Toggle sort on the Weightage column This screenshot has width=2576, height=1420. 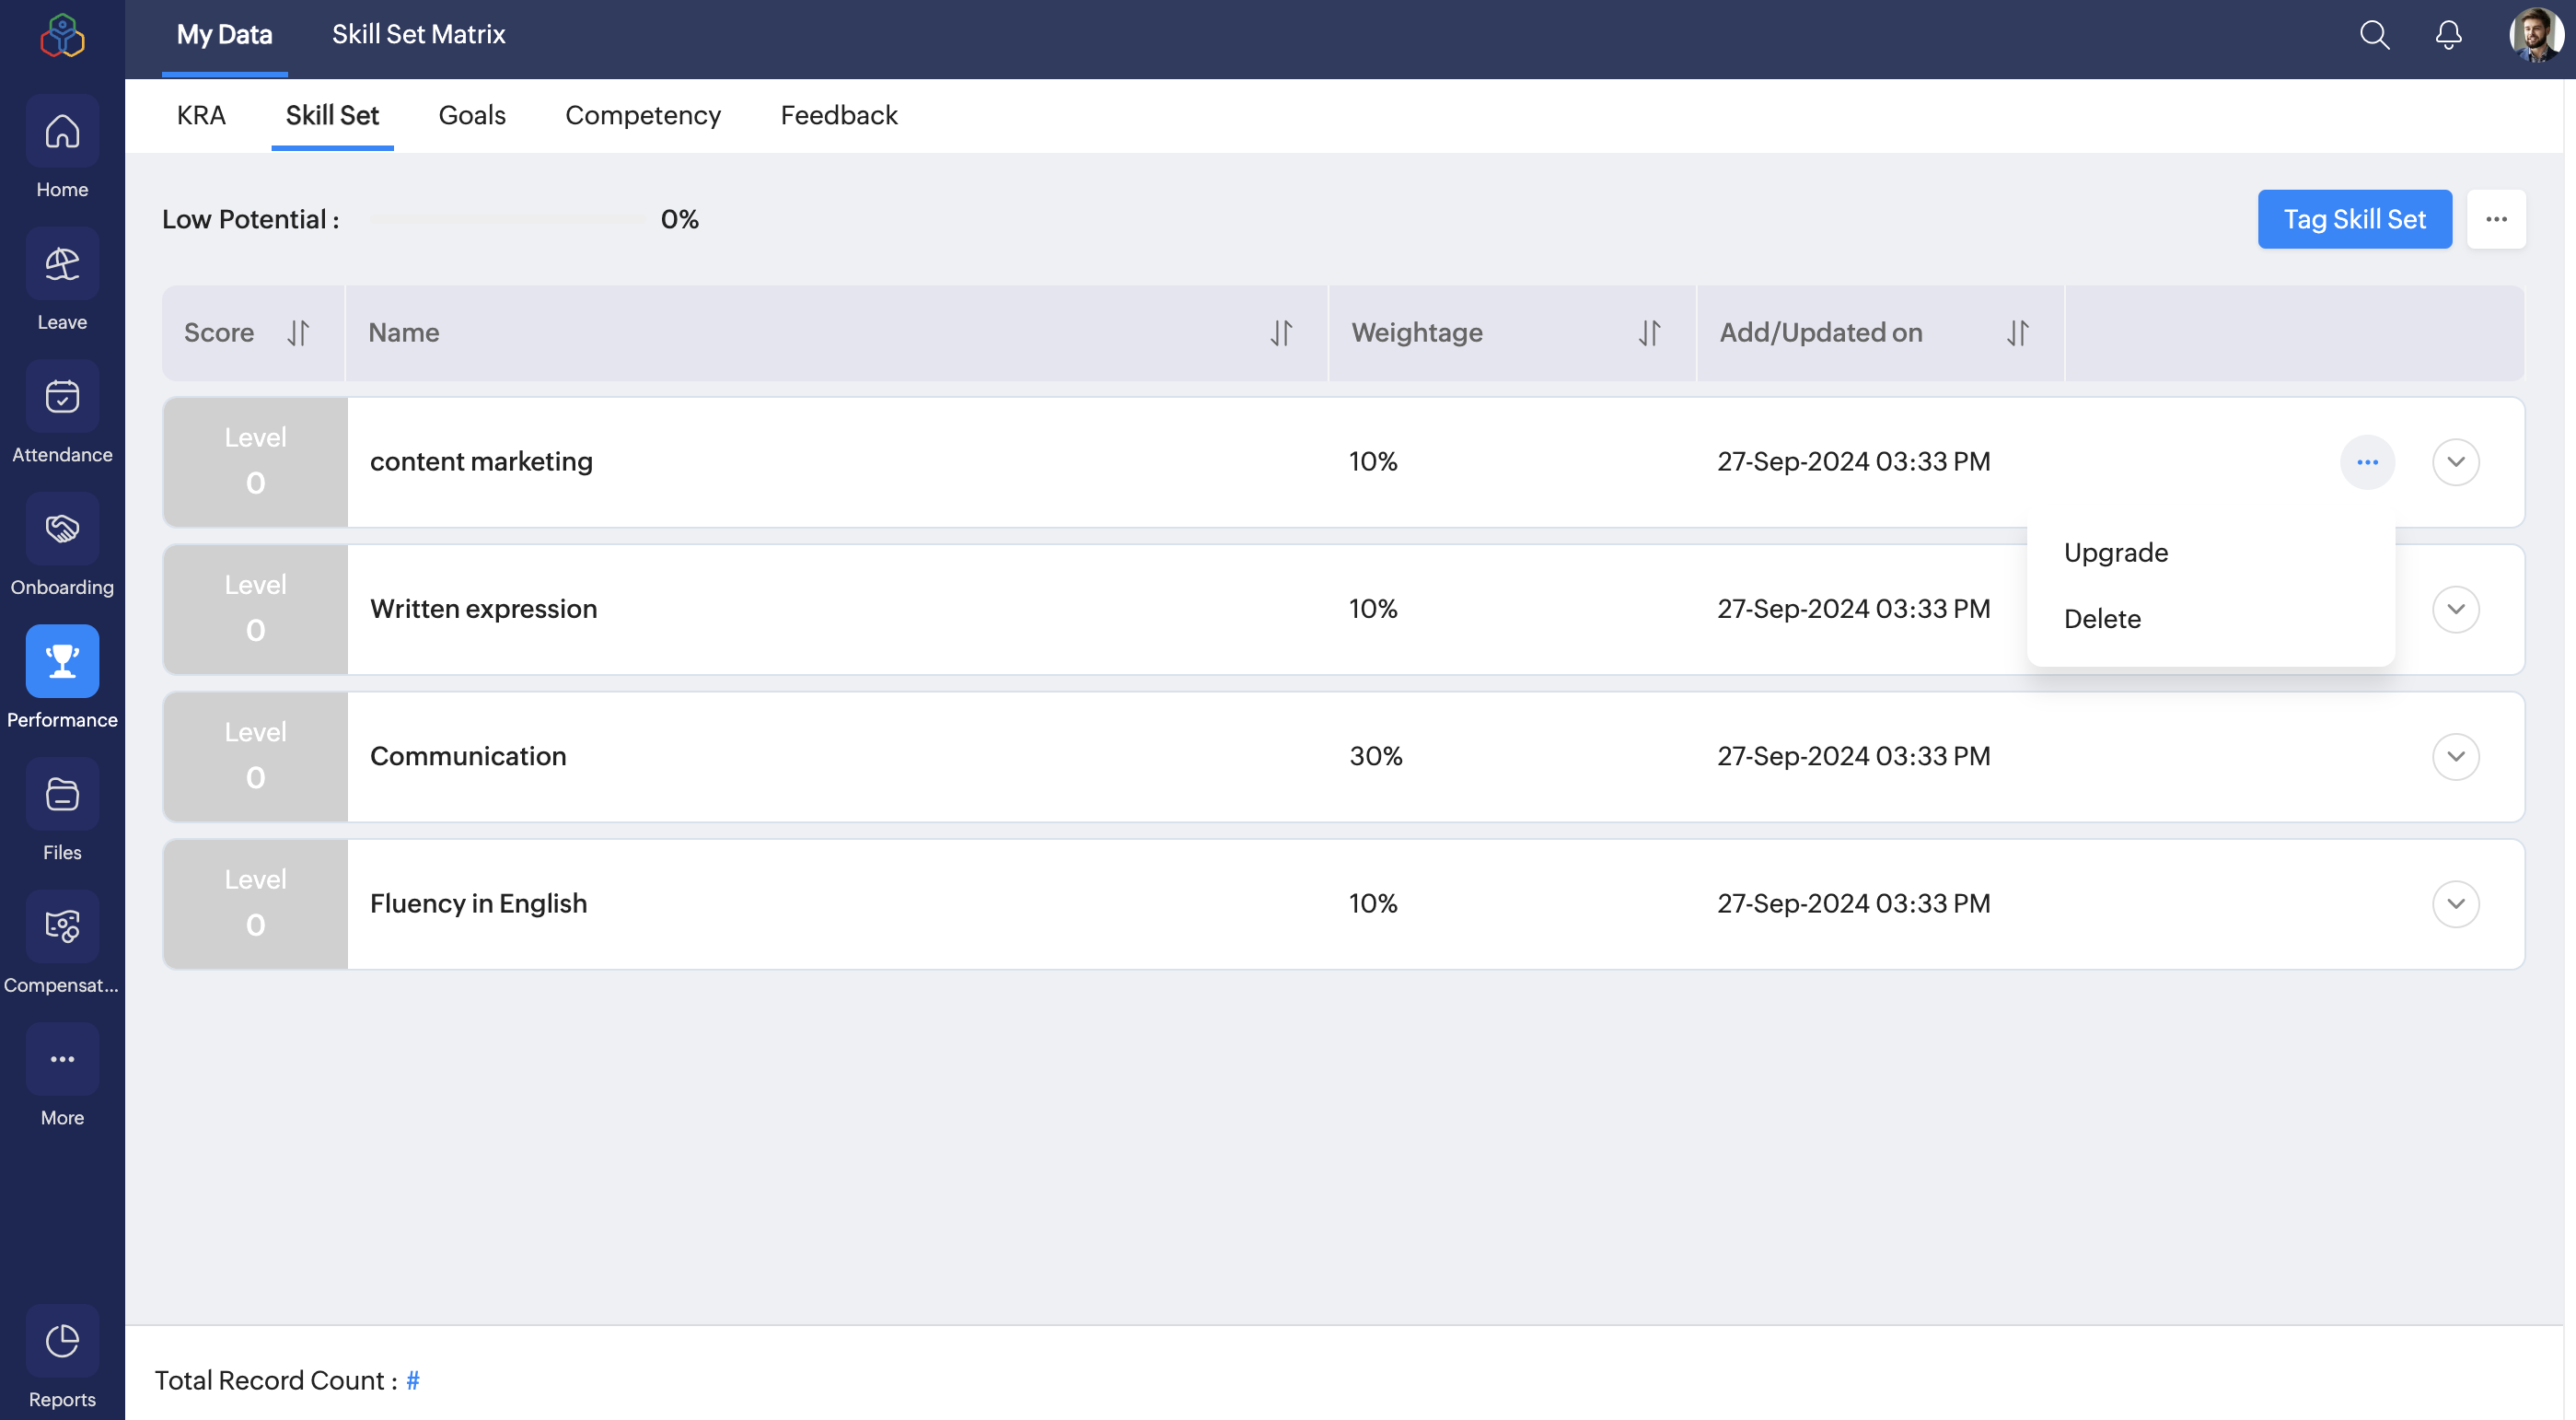click(x=1649, y=333)
